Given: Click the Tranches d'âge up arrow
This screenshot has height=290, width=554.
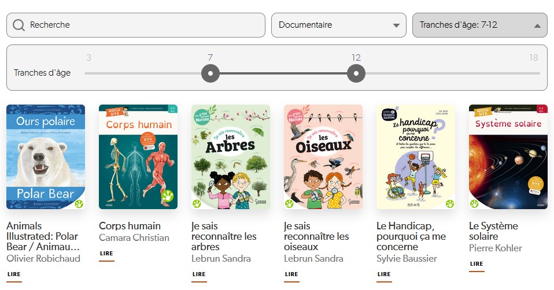Looking at the screenshot, I should (x=537, y=25).
